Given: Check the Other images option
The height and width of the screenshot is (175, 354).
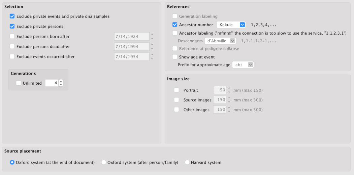Looking at the screenshot, I should tap(176, 110).
